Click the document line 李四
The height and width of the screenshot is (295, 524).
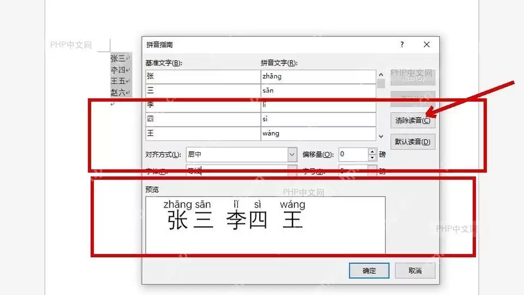pyautogui.click(x=118, y=70)
